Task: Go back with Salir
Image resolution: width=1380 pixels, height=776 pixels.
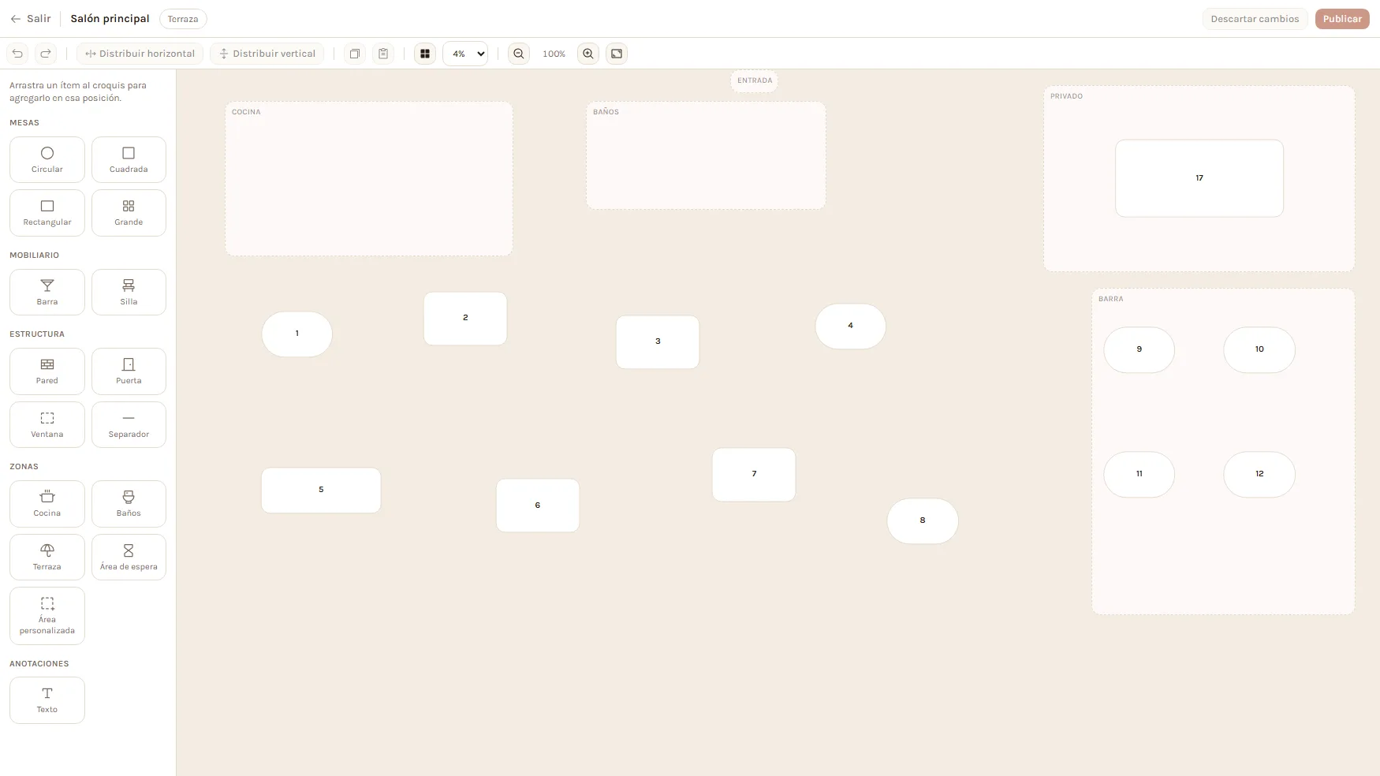Action: coord(31,19)
